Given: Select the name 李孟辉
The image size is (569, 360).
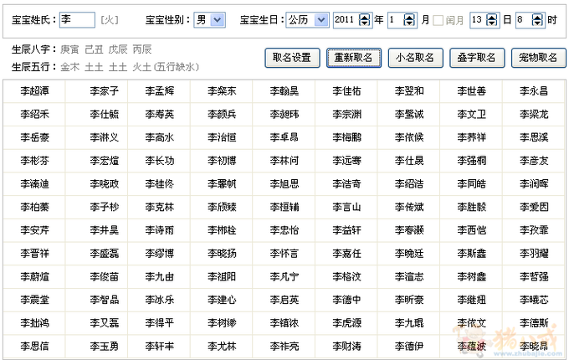Looking at the screenshot, I should point(159,91).
